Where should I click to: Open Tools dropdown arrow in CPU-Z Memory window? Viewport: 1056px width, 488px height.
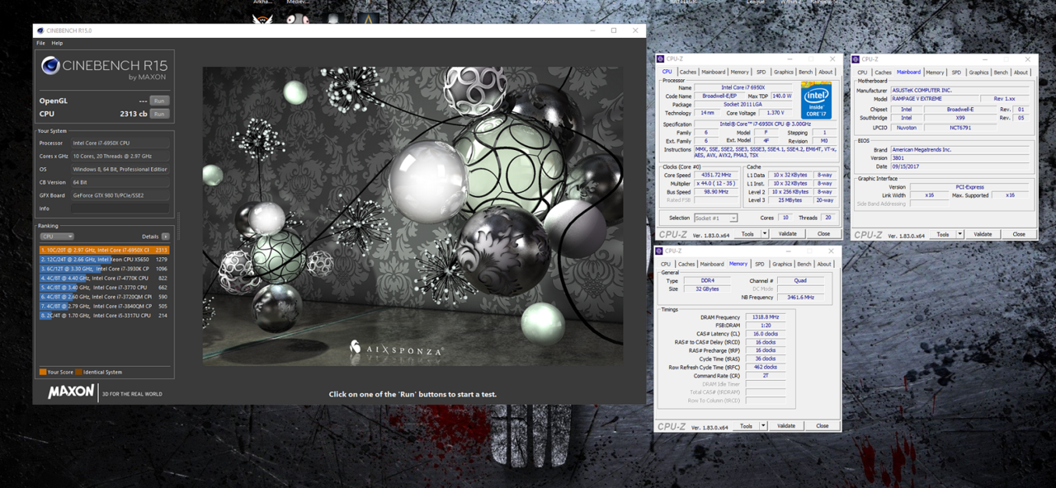(763, 426)
